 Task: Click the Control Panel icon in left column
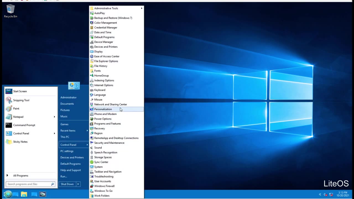pyautogui.click(x=9, y=133)
